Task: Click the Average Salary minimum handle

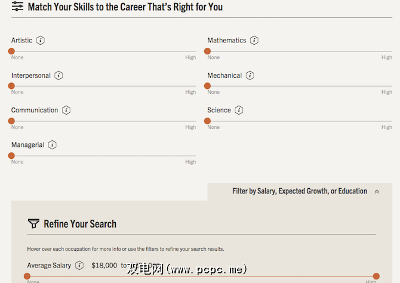Action: [27, 276]
